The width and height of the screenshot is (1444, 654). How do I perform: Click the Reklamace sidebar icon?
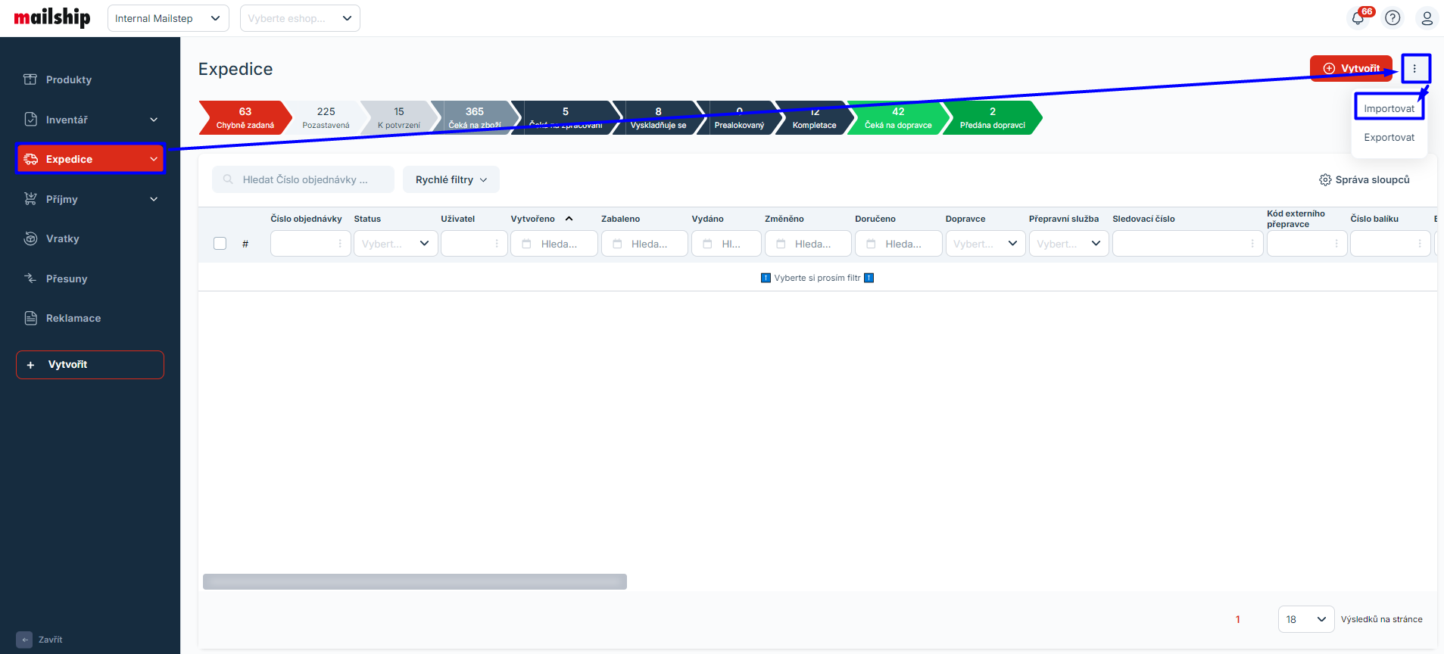30,318
